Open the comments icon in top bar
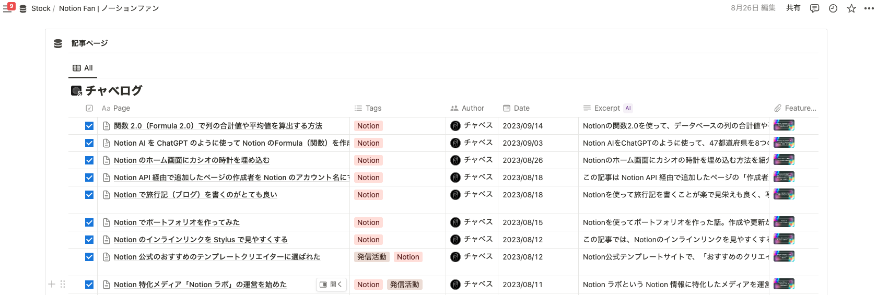Screen dimensions: 877x295 tap(814, 8)
